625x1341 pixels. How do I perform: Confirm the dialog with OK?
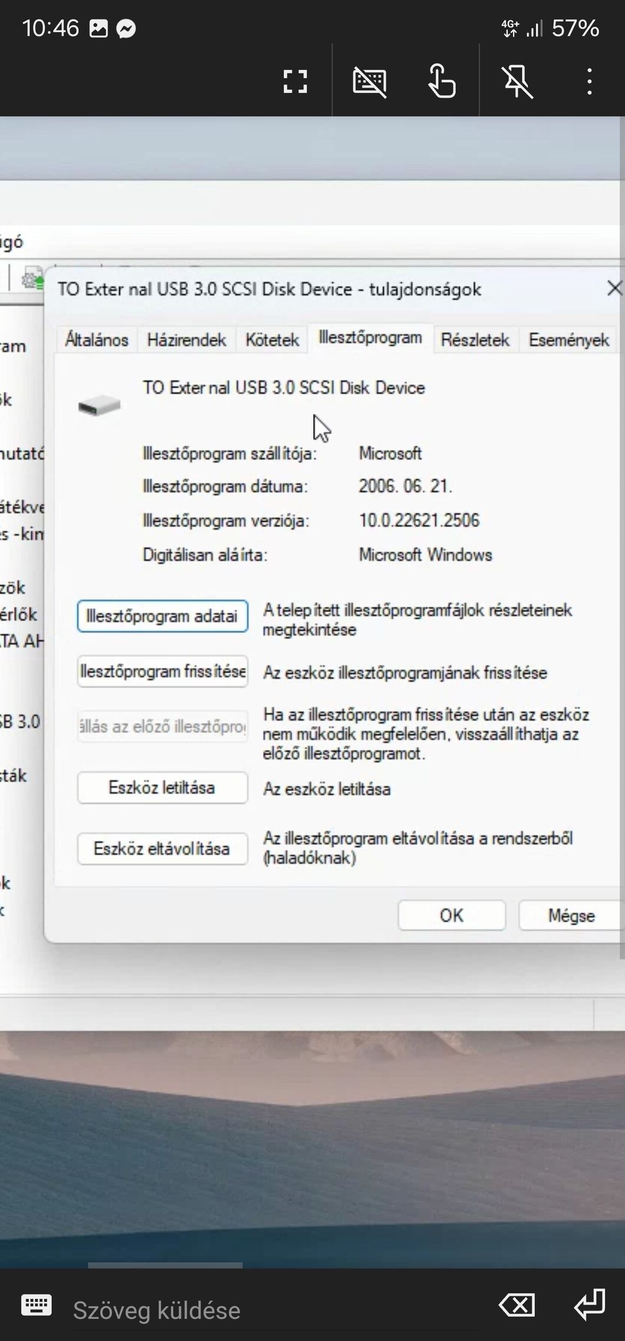coord(452,915)
